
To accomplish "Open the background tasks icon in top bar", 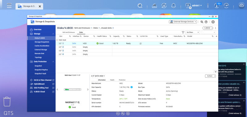I will coord(154,6).
